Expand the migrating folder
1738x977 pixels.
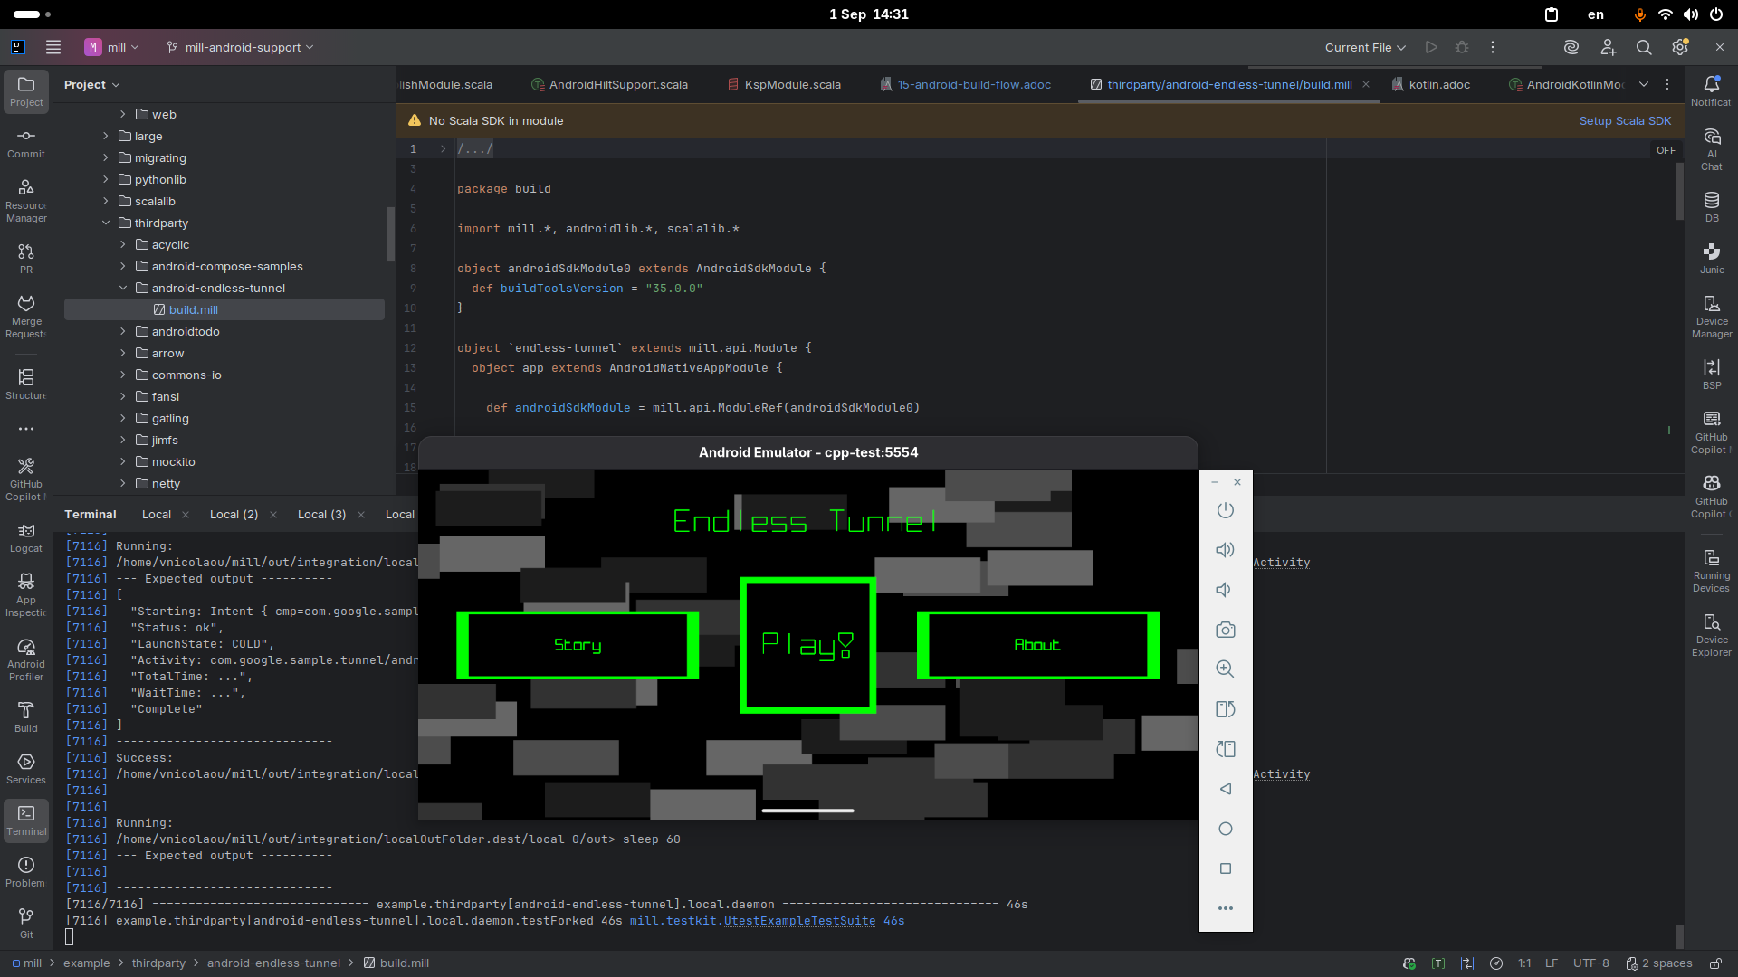point(106,157)
